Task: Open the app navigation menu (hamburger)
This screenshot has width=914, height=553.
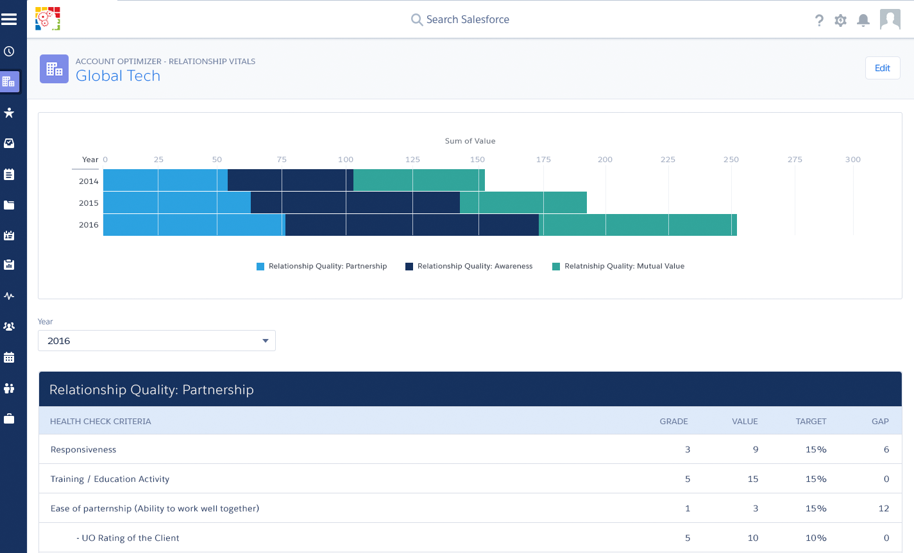Action: coord(10,19)
